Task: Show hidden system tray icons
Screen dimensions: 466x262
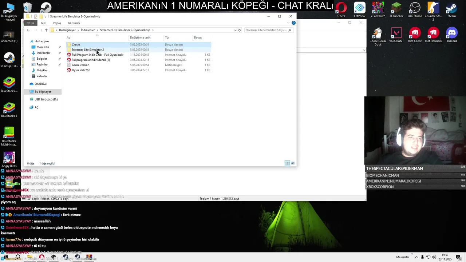Action: (416, 257)
